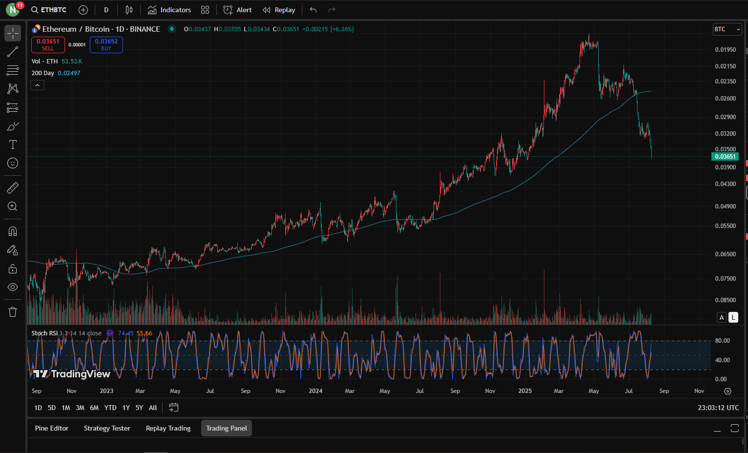The height and width of the screenshot is (453, 748).
Task: Open the Strategy Tester tab
Action: tap(107, 428)
